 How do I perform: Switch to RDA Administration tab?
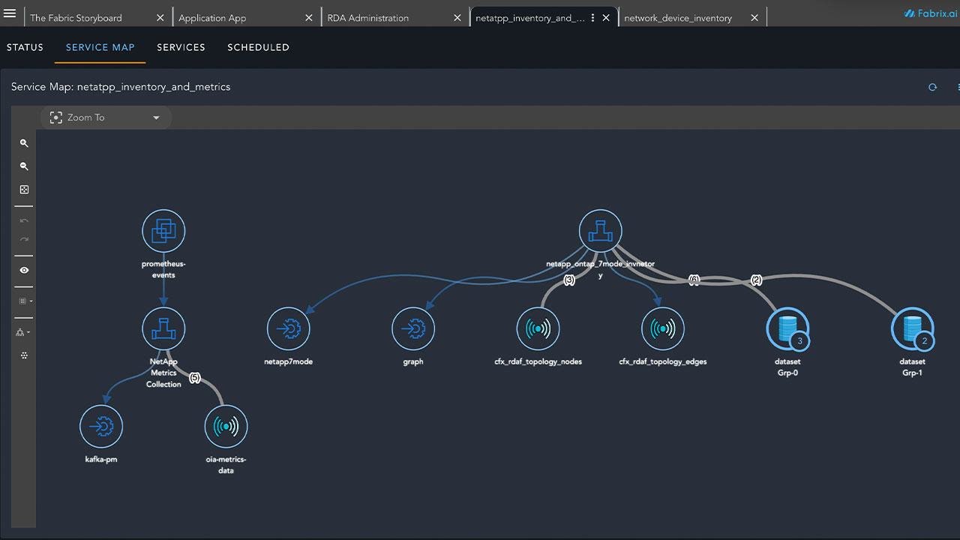point(368,18)
